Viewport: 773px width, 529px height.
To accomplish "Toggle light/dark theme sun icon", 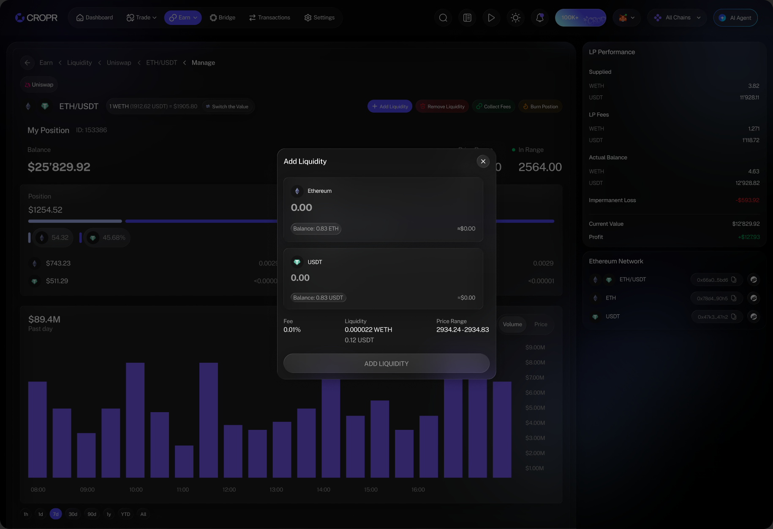I will click(x=515, y=18).
